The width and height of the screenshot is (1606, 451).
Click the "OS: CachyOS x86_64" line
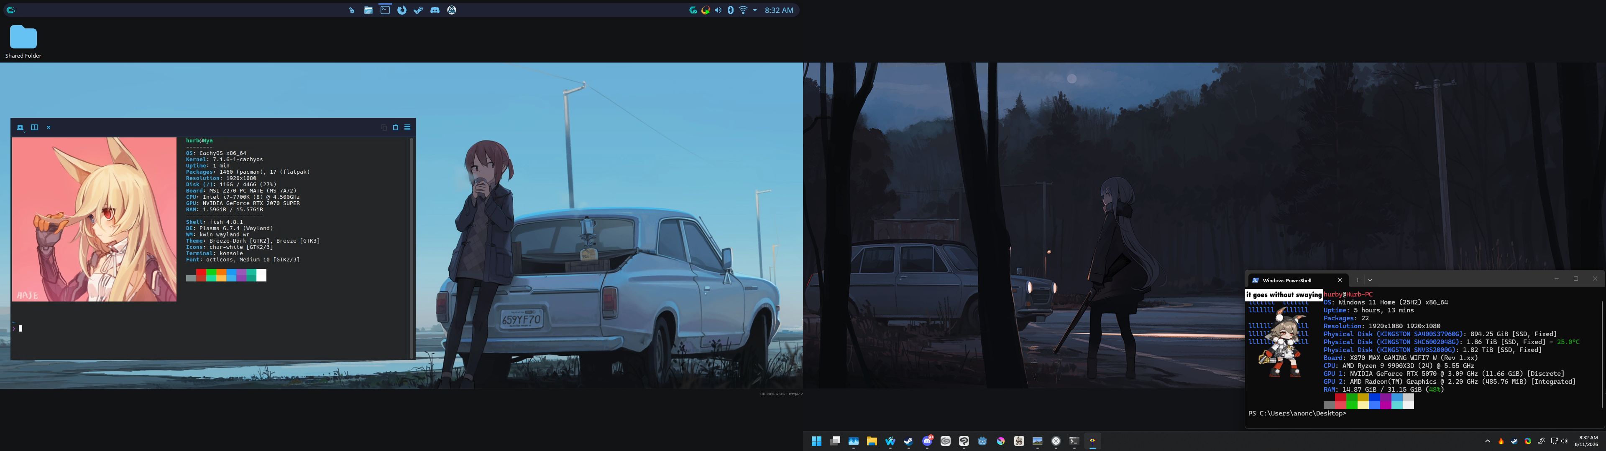tap(216, 153)
